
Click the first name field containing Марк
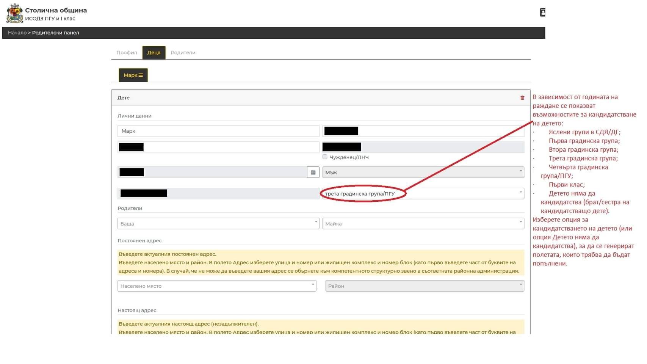(218, 131)
